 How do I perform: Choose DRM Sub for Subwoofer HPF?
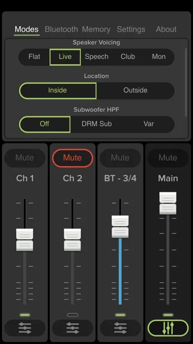96,124
